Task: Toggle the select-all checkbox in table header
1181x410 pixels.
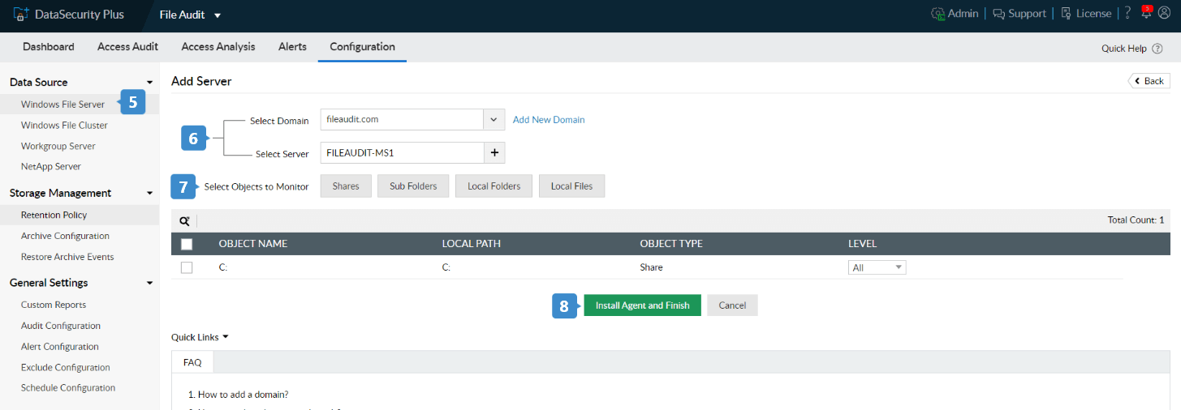Action: [x=186, y=244]
